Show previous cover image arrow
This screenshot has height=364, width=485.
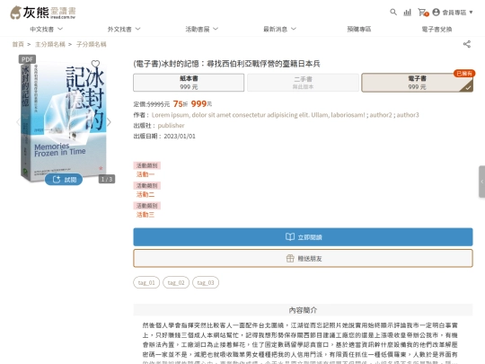click(18, 122)
